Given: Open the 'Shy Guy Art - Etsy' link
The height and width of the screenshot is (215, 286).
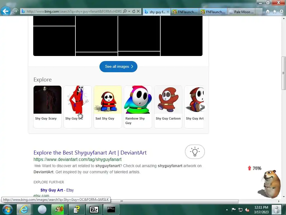Looking at the screenshot, I should coord(57,190).
